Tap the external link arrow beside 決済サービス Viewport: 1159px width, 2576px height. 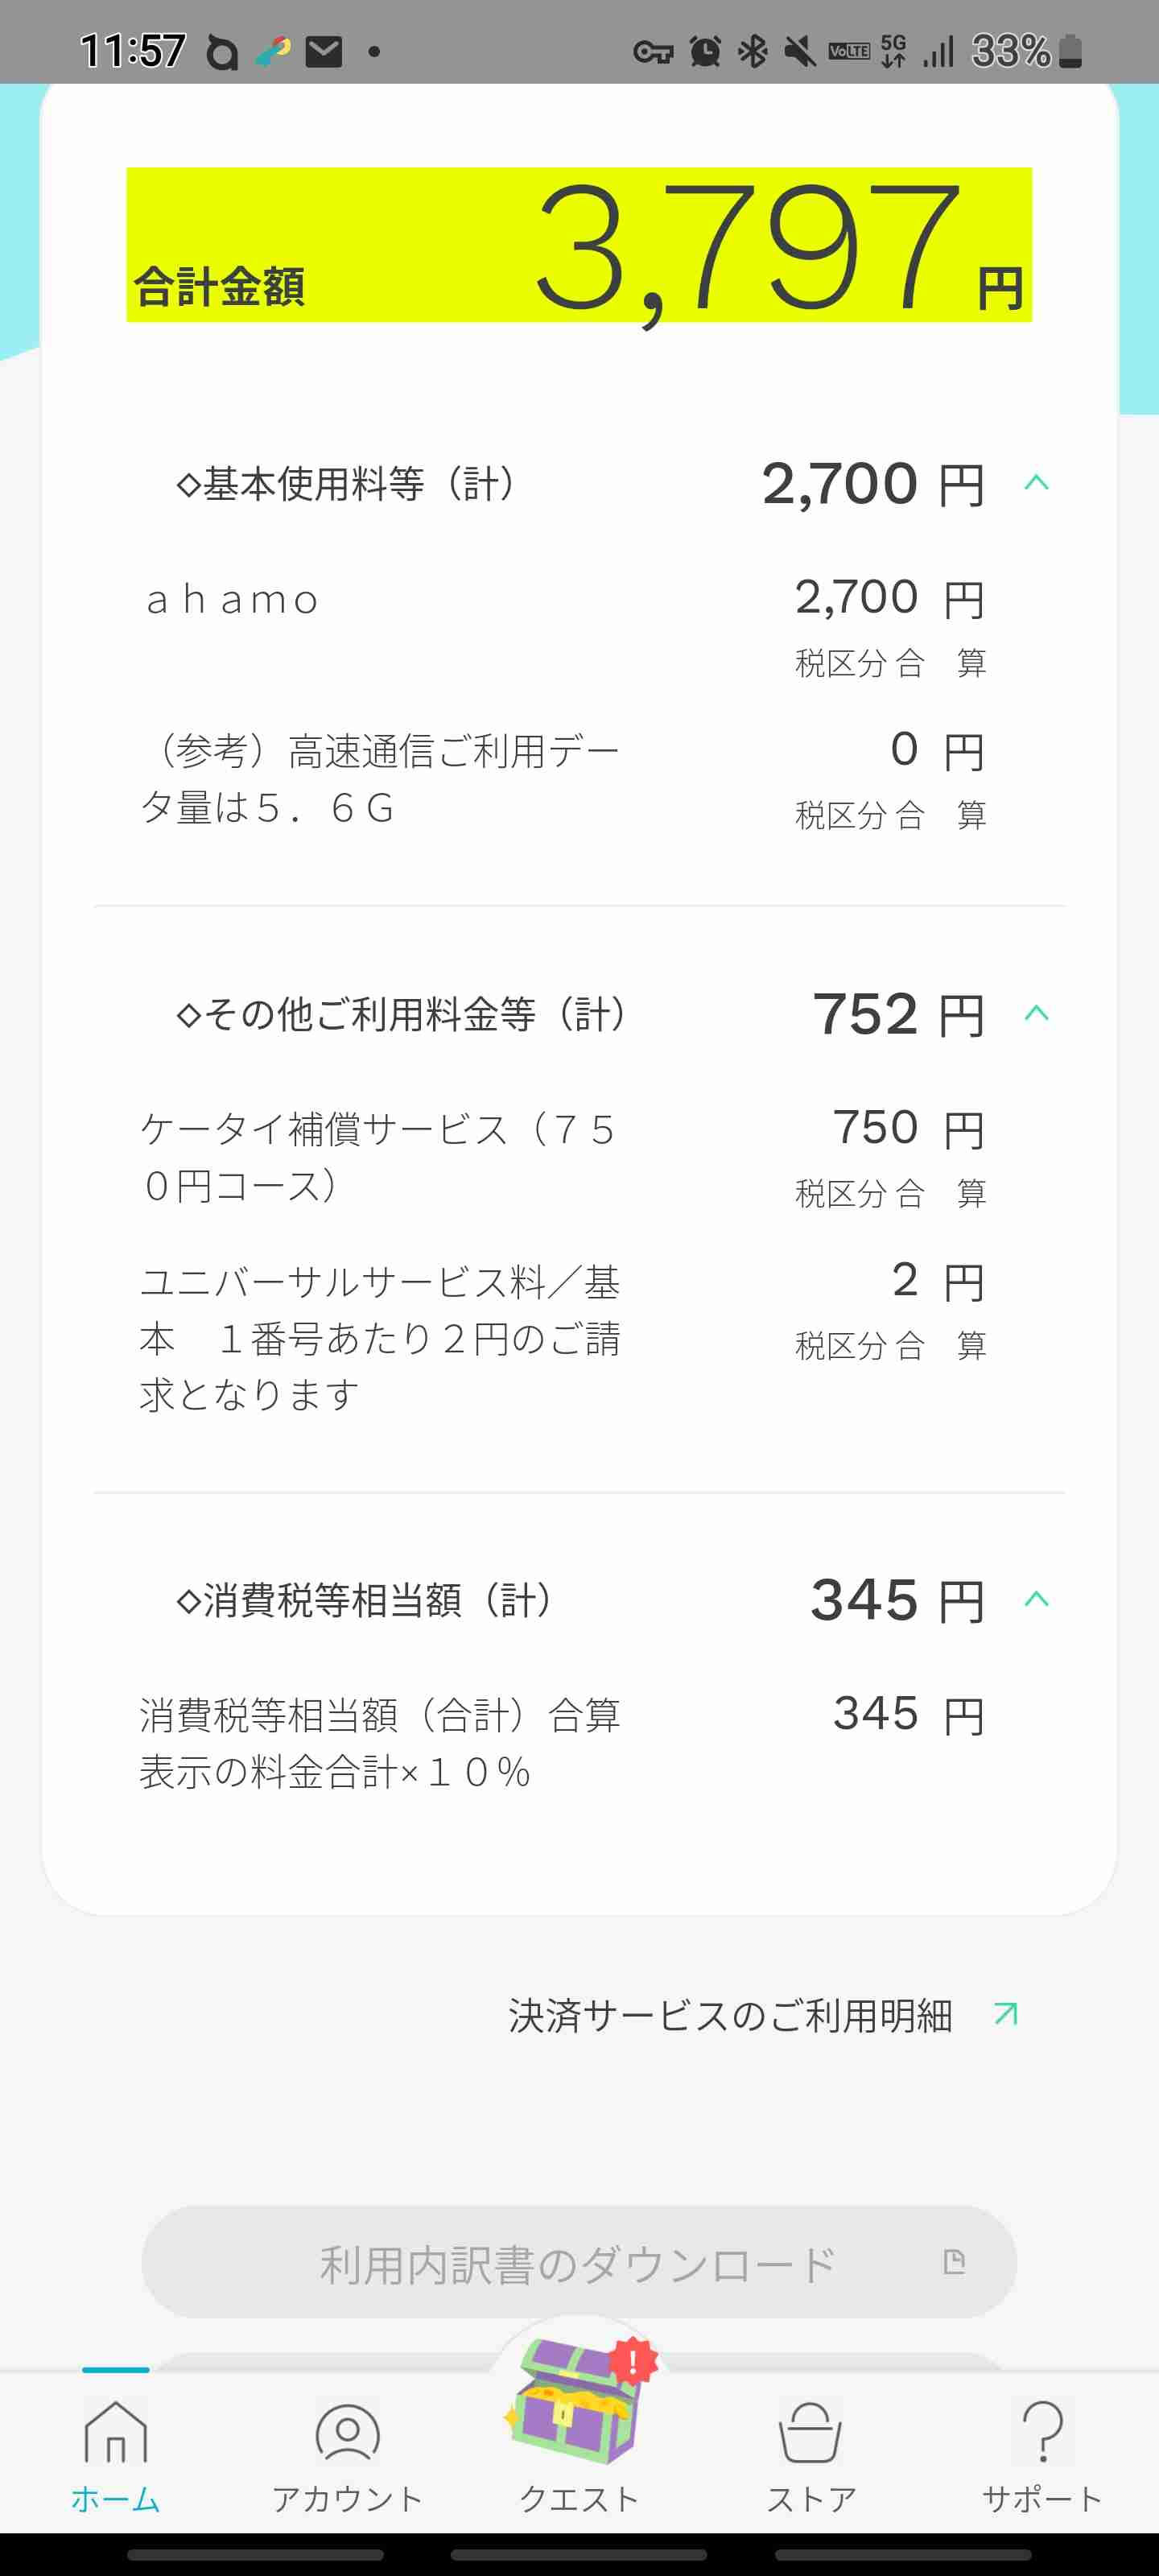(x=1006, y=2014)
